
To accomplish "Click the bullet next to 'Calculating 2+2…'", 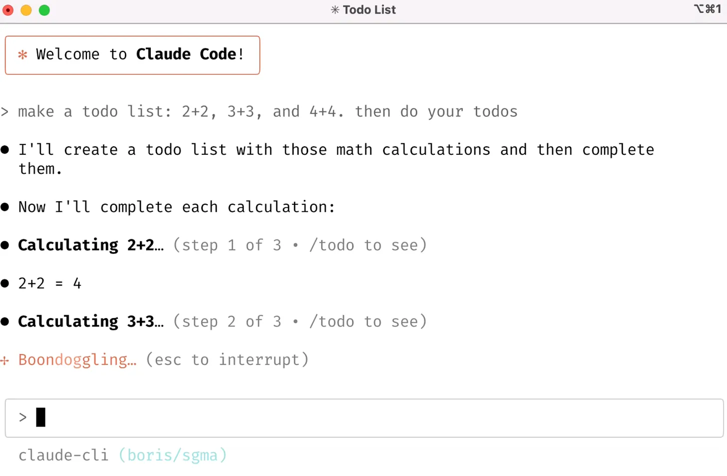I will pyautogui.click(x=5, y=245).
